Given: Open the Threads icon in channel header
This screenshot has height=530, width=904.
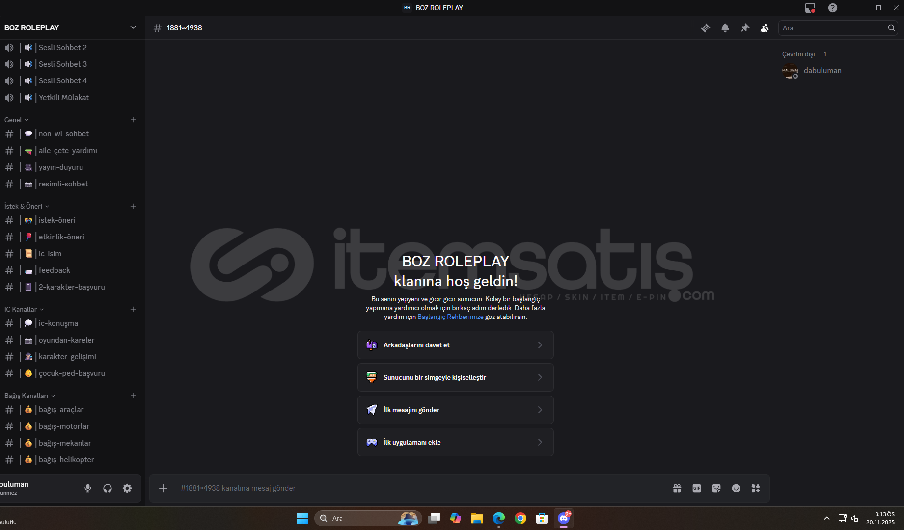Looking at the screenshot, I should click(x=706, y=28).
